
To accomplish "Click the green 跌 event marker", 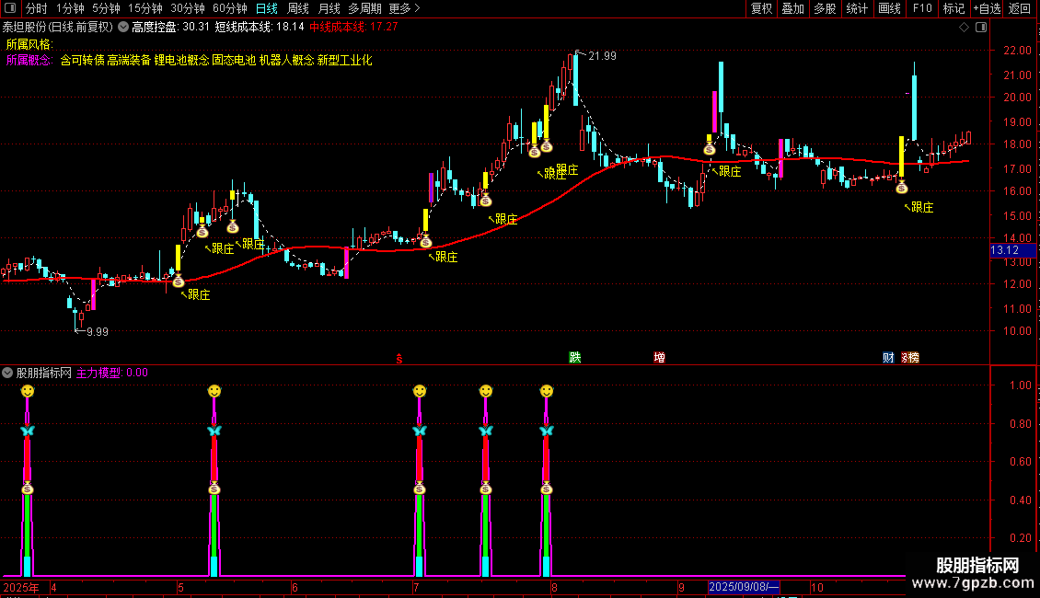I will pyautogui.click(x=575, y=357).
